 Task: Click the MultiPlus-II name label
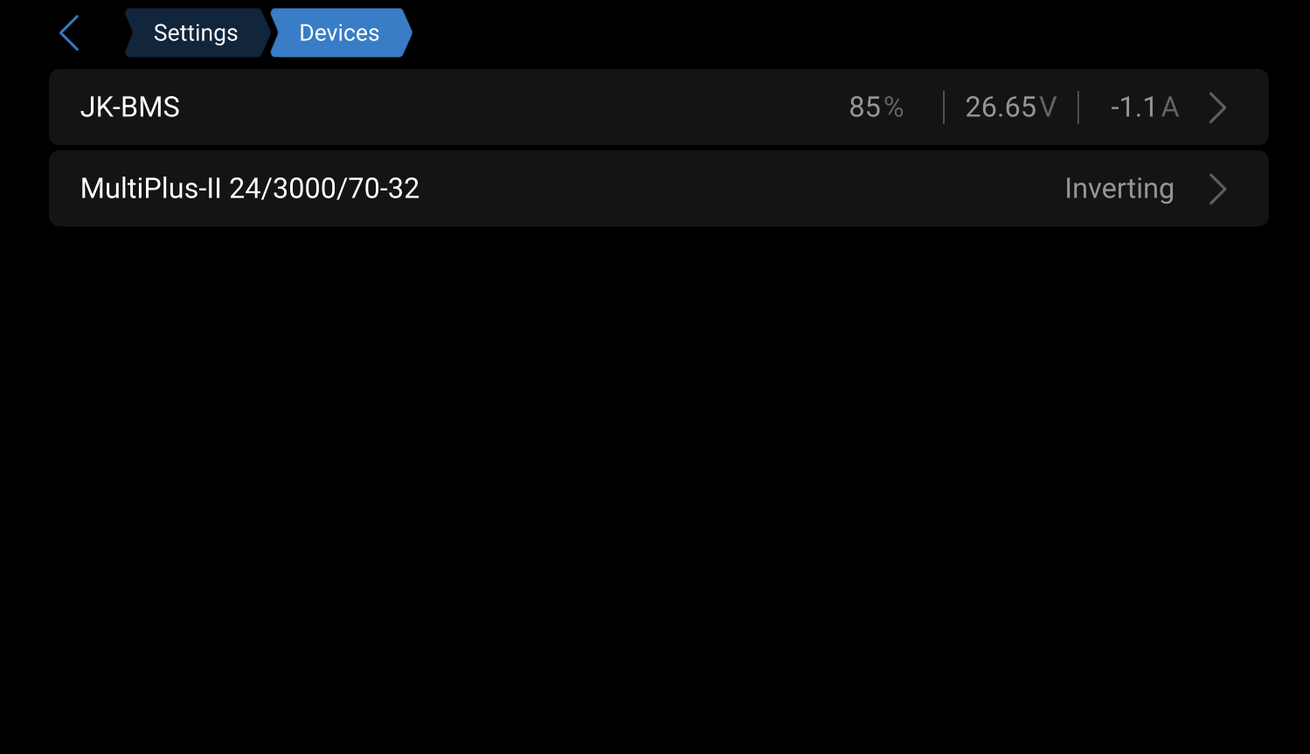[x=250, y=189]
